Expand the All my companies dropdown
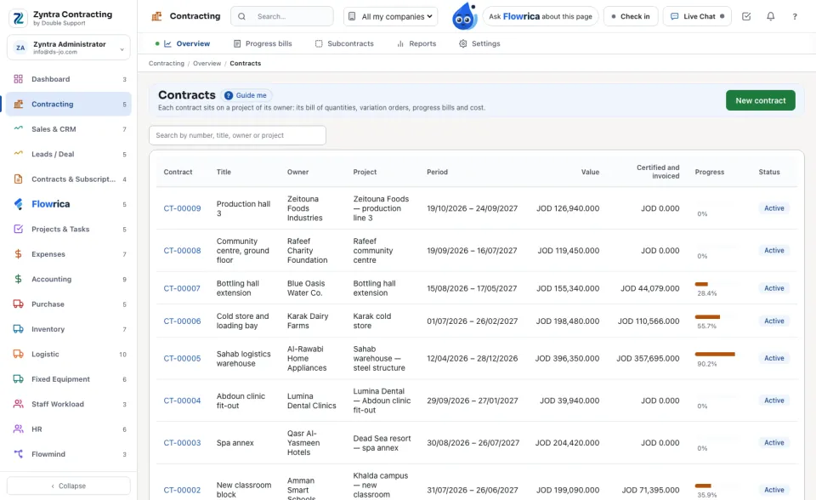Viewport: 816px width, 500px height. (390, 16)
